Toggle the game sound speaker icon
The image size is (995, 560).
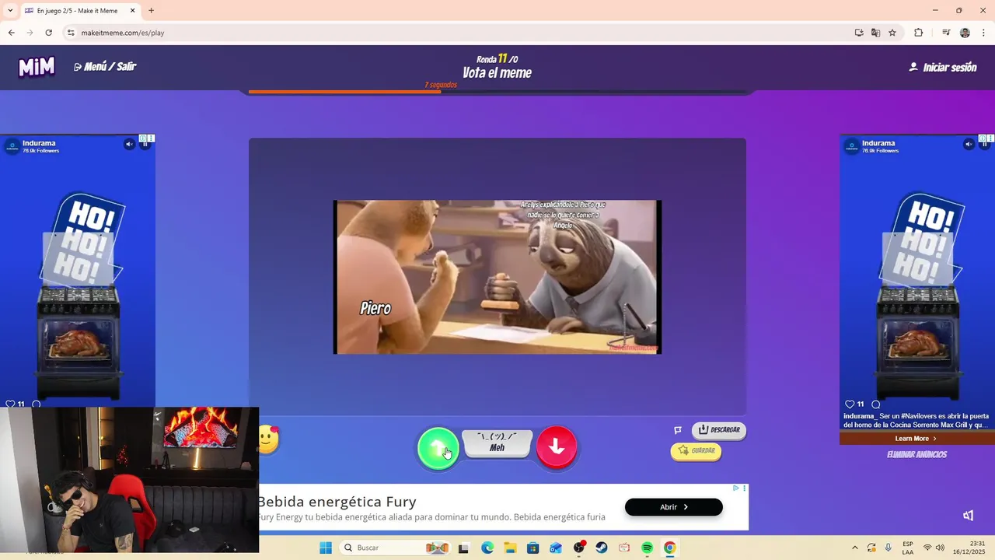[x=969, y=516]
